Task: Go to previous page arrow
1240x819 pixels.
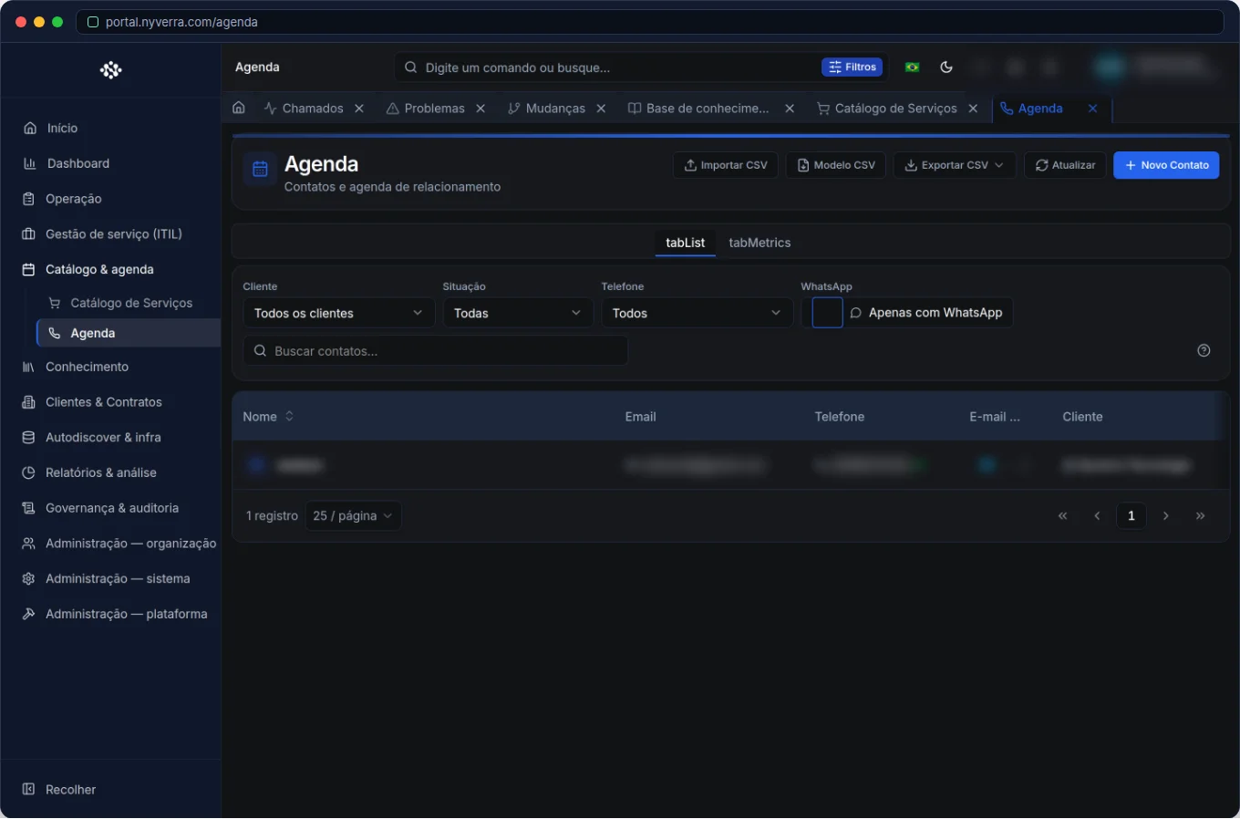Action: (1097, 516)
